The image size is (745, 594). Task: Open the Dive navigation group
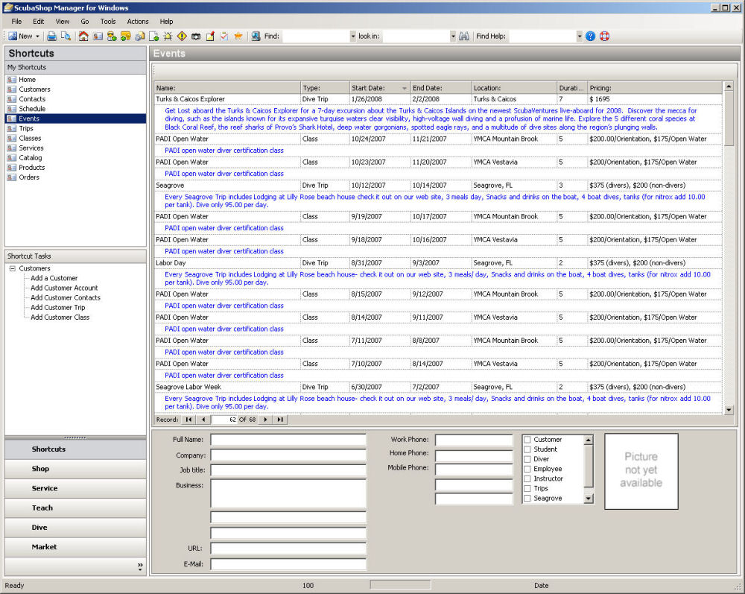point(75,528)
